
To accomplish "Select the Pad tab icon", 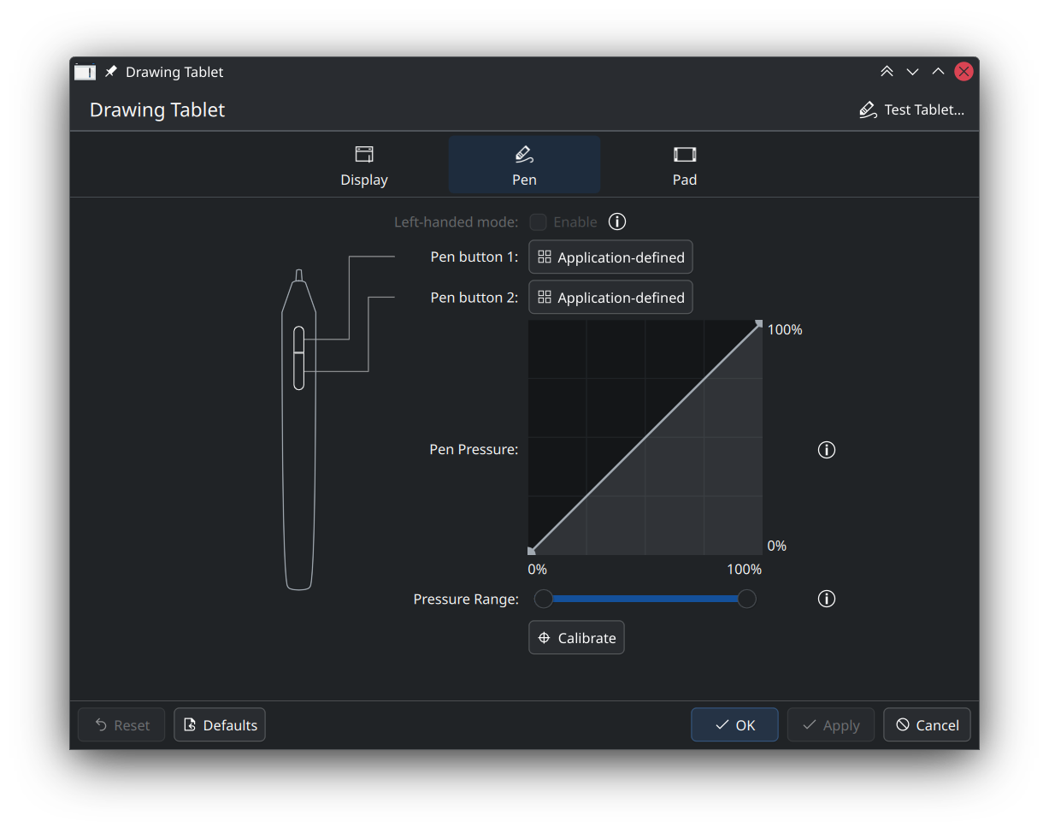I will 684,154.
